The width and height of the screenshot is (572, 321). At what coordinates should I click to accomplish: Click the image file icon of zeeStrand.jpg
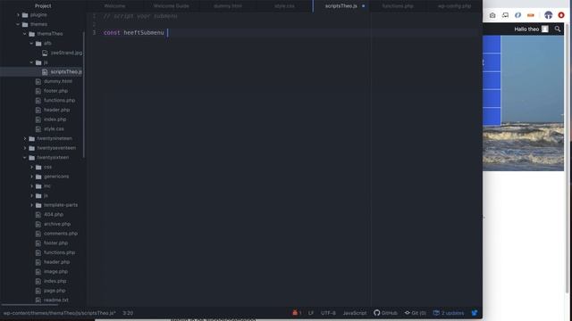click(45, 53)
